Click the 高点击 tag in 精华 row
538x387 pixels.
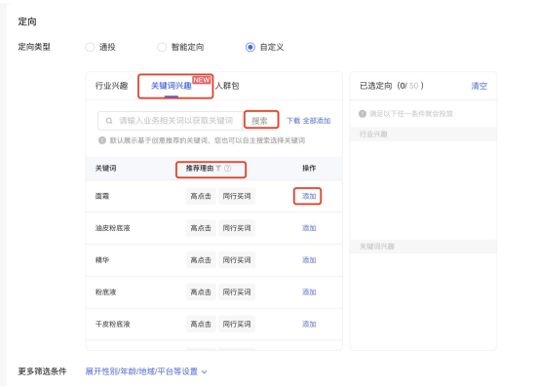point(201,260)
